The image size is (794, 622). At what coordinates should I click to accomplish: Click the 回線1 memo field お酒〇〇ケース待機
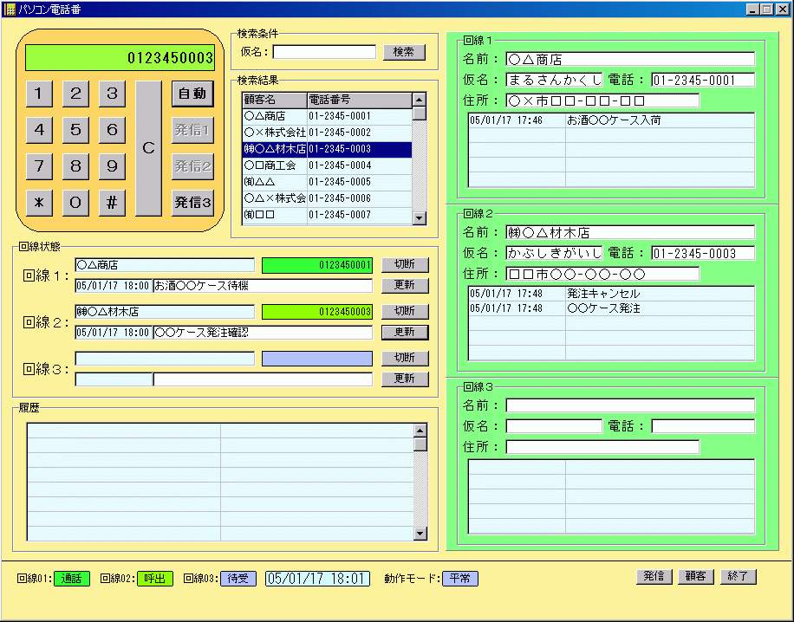coord(263,286)
